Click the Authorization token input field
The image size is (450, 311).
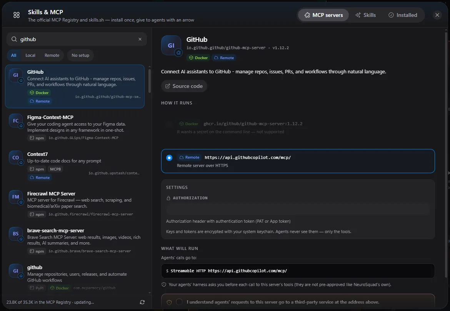coord(298,209)
